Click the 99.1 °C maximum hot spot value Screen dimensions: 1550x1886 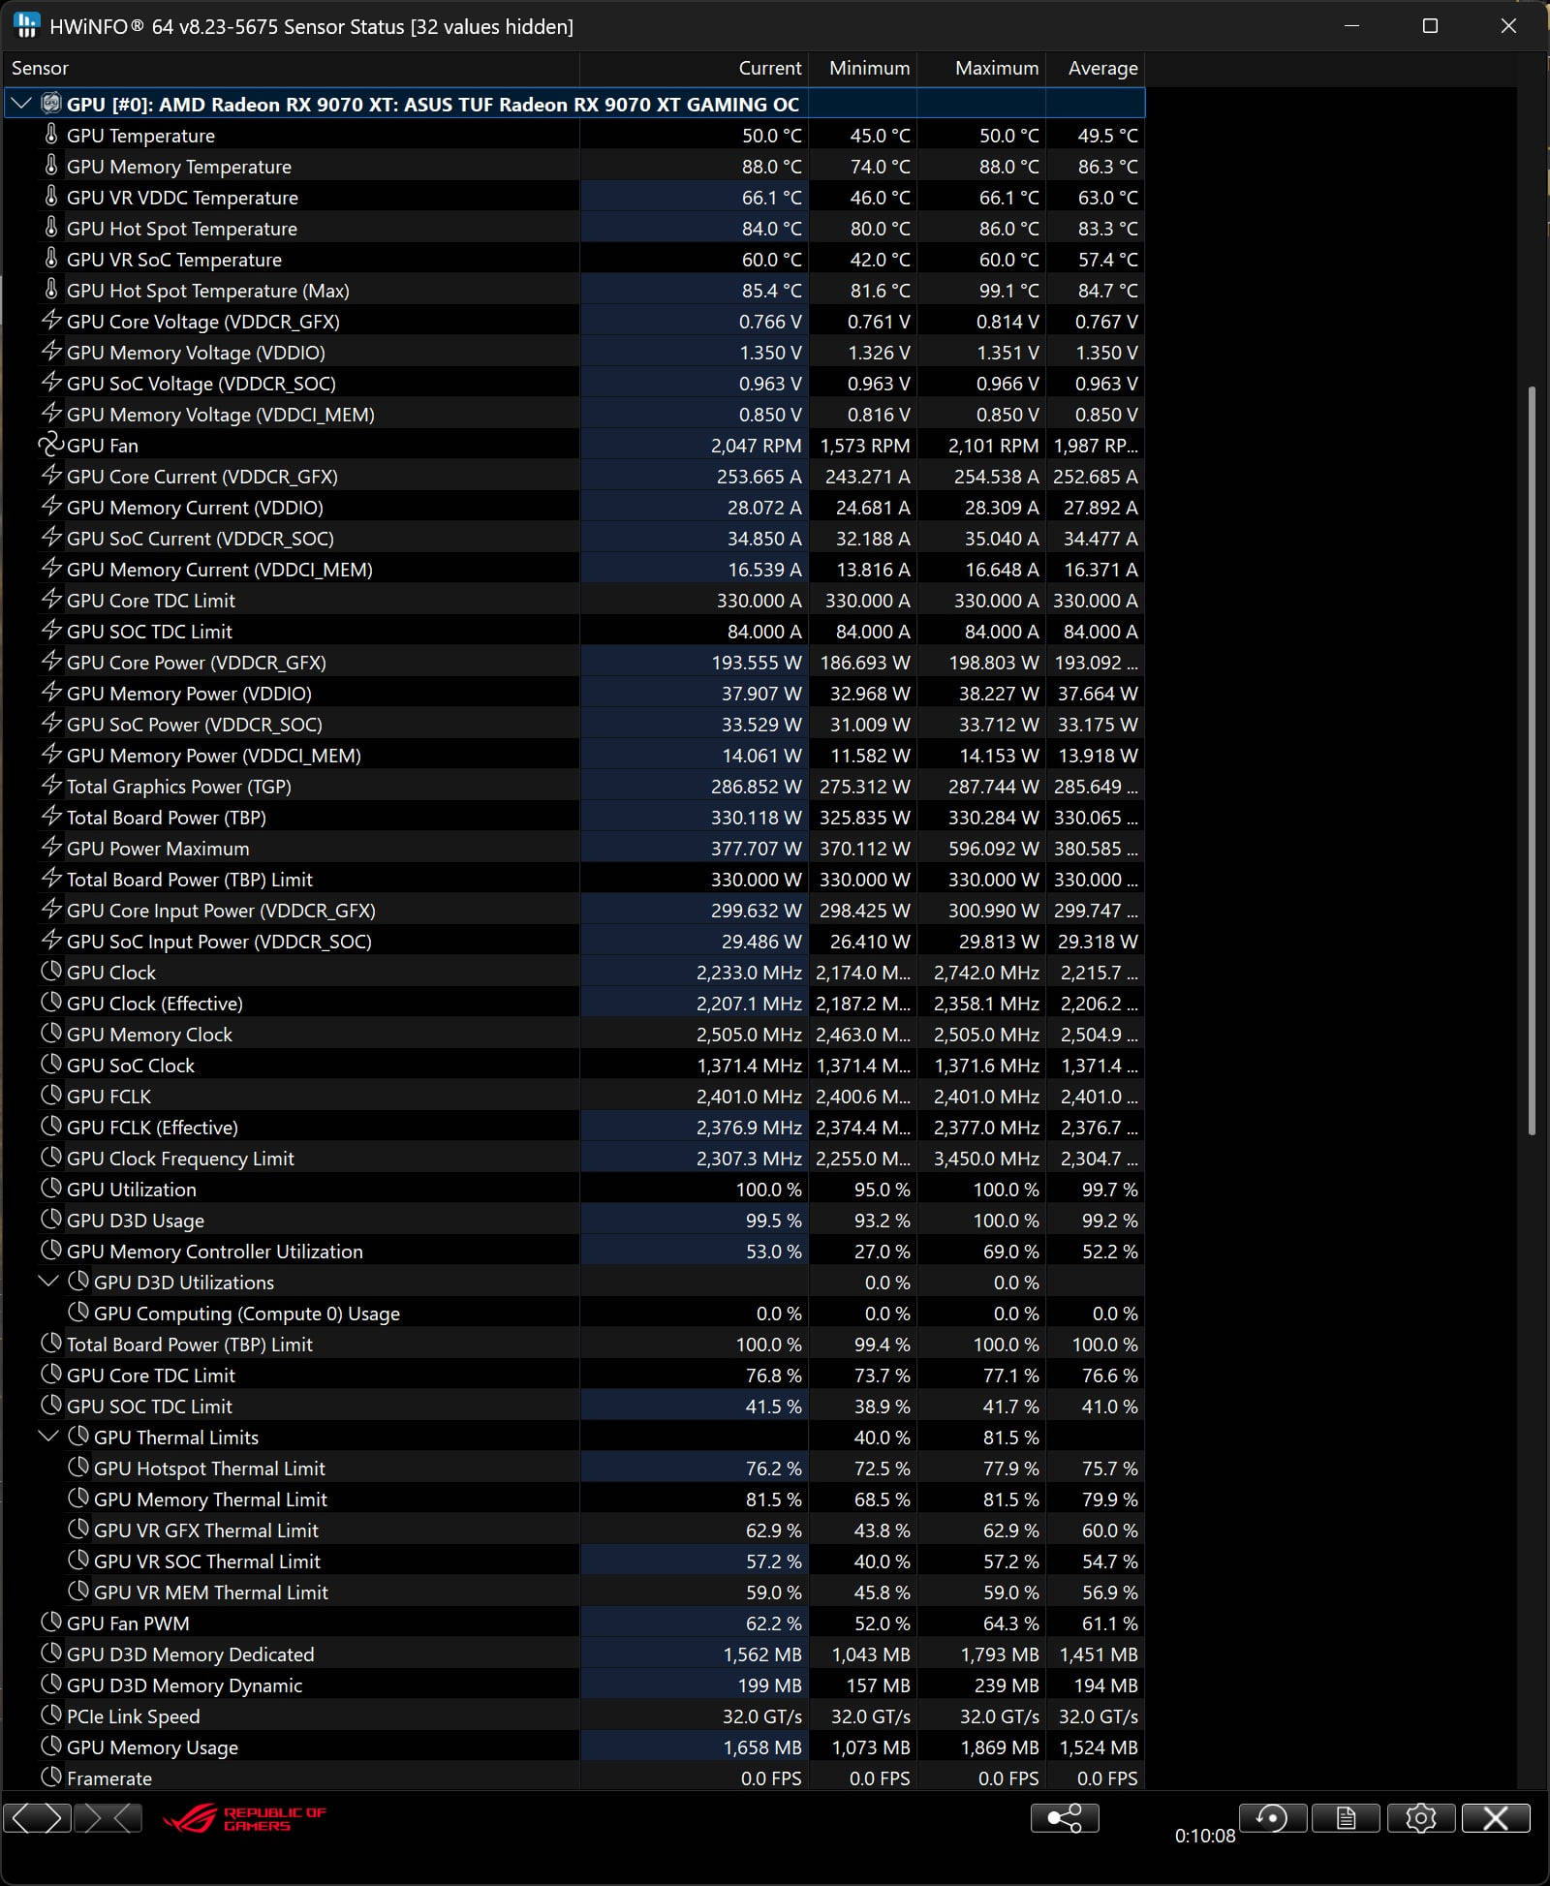point(1008,290)
